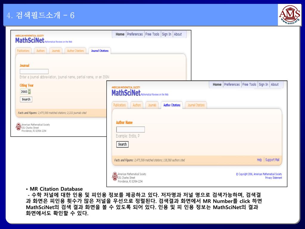Click the 'MR Citation Database' bullet heading
This screenshot has width=305, height=229.
56,189
